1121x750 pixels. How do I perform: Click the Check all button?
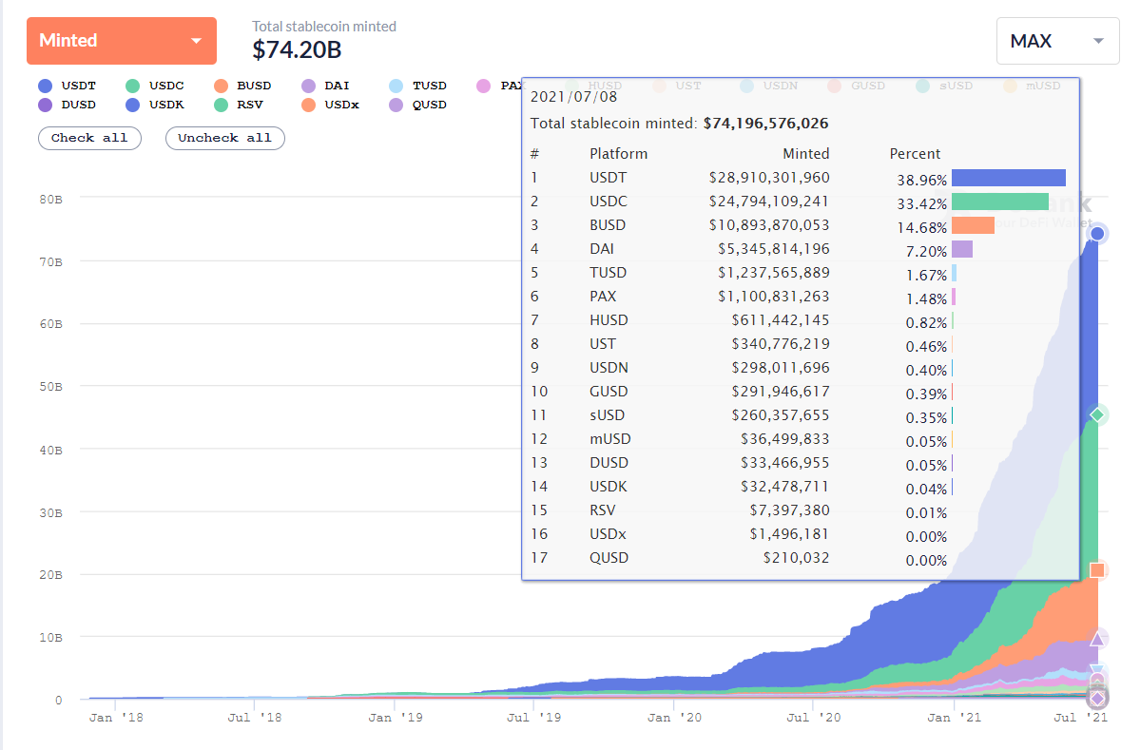[x=89, y=138]
